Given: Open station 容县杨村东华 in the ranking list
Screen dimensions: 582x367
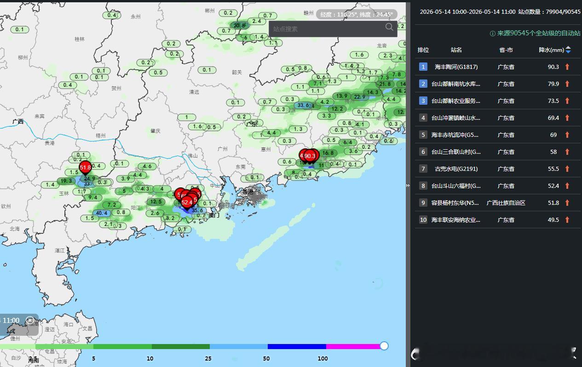Looking at the screenshot, I should (455, 203).
